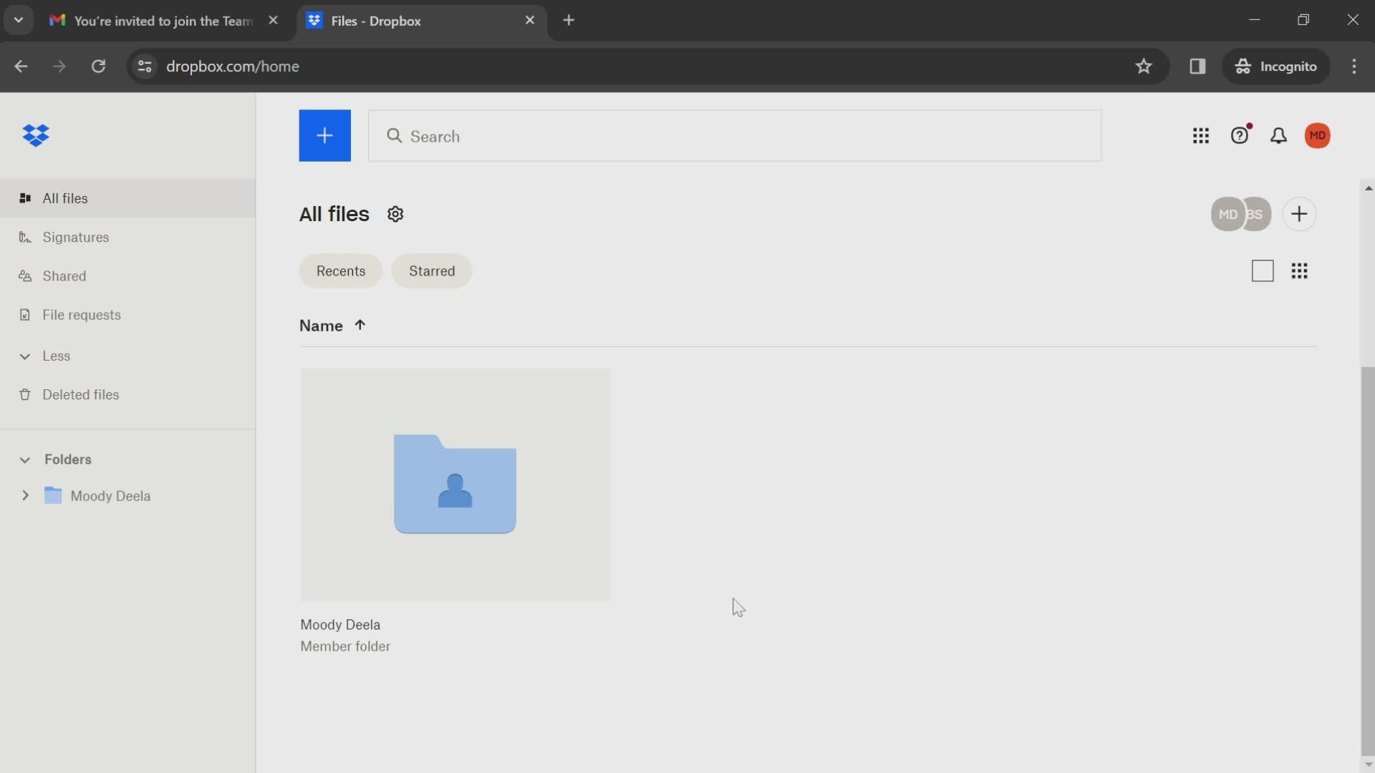Click the 'Member folder' caption
Image resolution: width=1375 pixels, height=773 pixels.
pos(345,646)
